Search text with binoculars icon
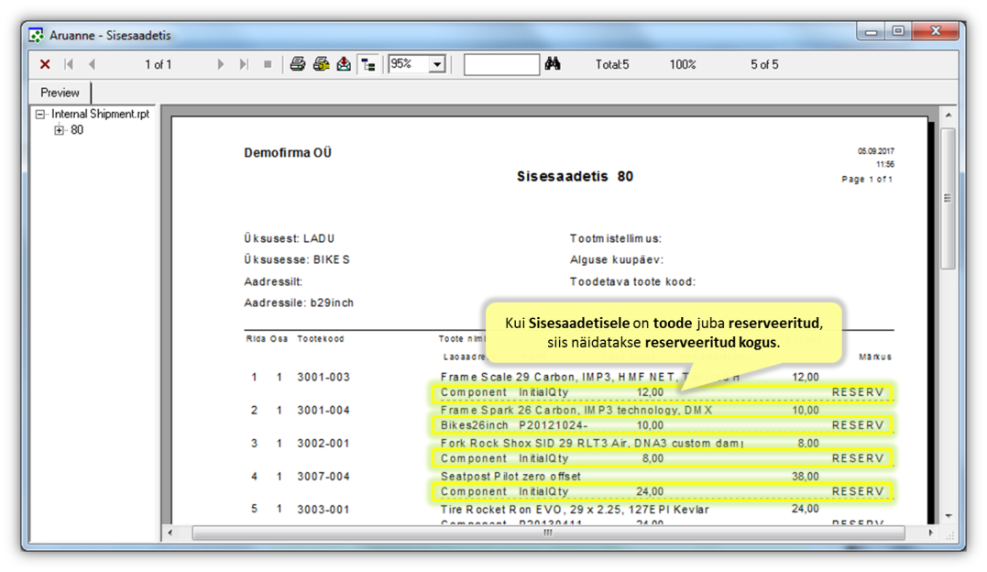The height and width of the screenshot is (572, 987). [553, 63]
